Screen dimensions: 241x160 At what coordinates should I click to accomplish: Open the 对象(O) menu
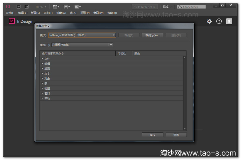point(61,13)
